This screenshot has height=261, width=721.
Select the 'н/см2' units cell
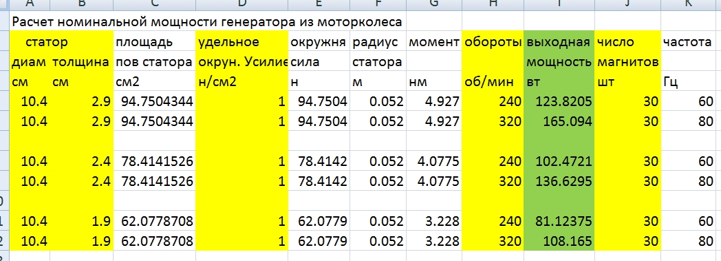242,82
